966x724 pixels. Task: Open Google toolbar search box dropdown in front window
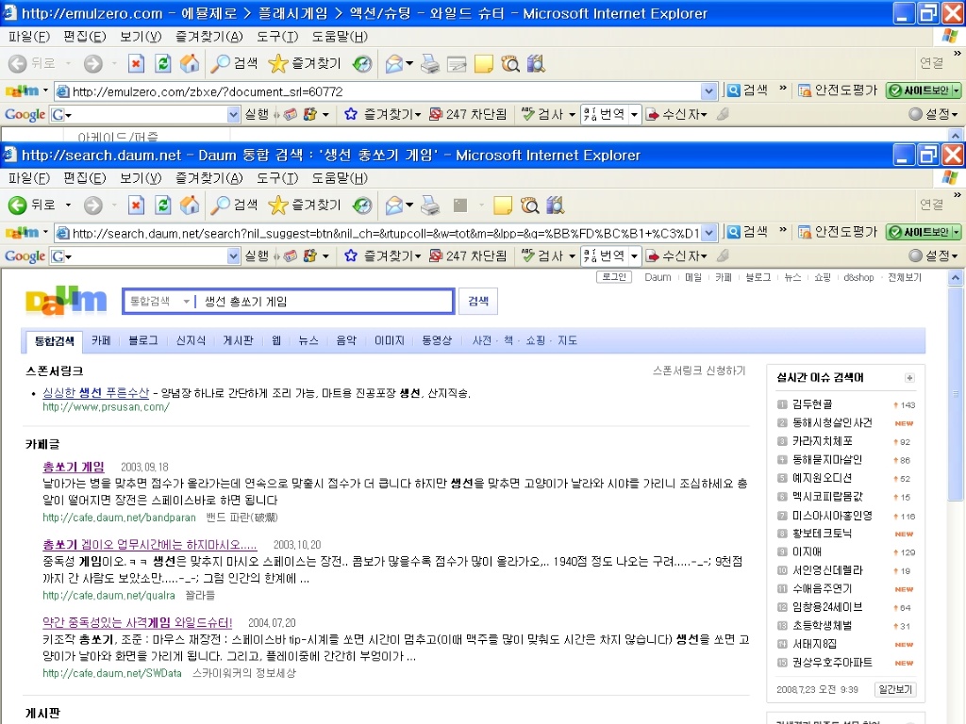233,255
